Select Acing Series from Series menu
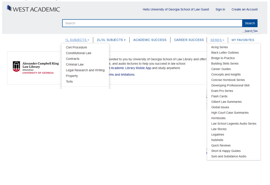 [220, 47]
